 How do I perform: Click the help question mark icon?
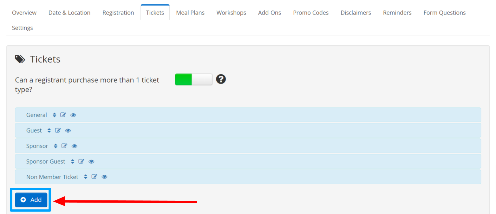coord(221,79)
